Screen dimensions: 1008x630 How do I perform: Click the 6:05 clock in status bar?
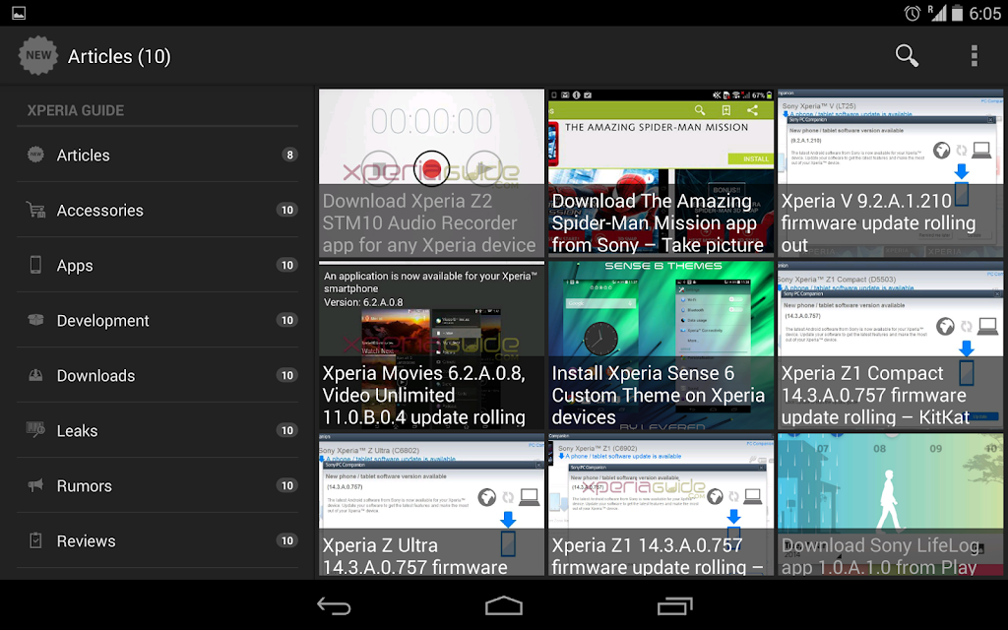[984, 14]
